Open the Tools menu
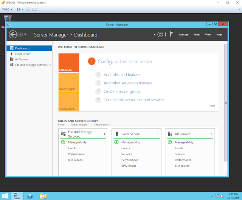The width and height of the screenshot is (242, 200). pyautogui.click(x=197, y=35)
